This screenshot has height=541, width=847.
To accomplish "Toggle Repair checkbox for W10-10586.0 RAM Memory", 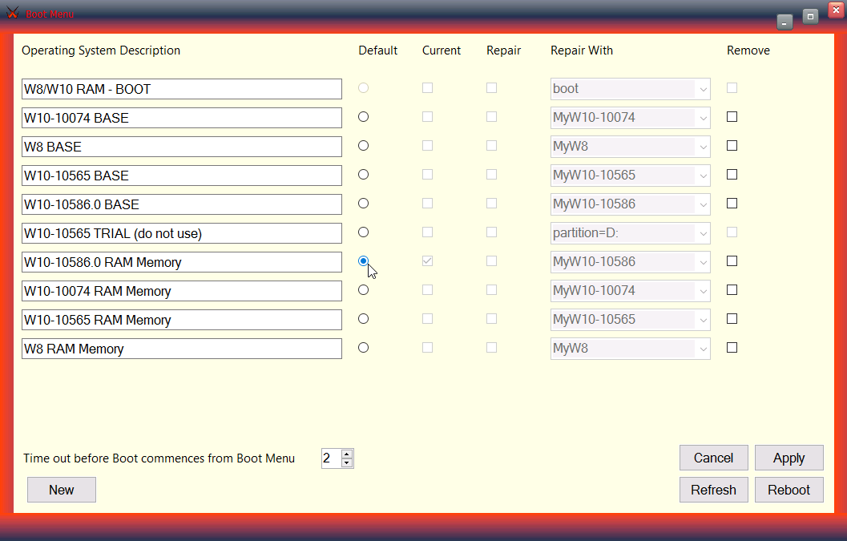I will click(491, 261).
